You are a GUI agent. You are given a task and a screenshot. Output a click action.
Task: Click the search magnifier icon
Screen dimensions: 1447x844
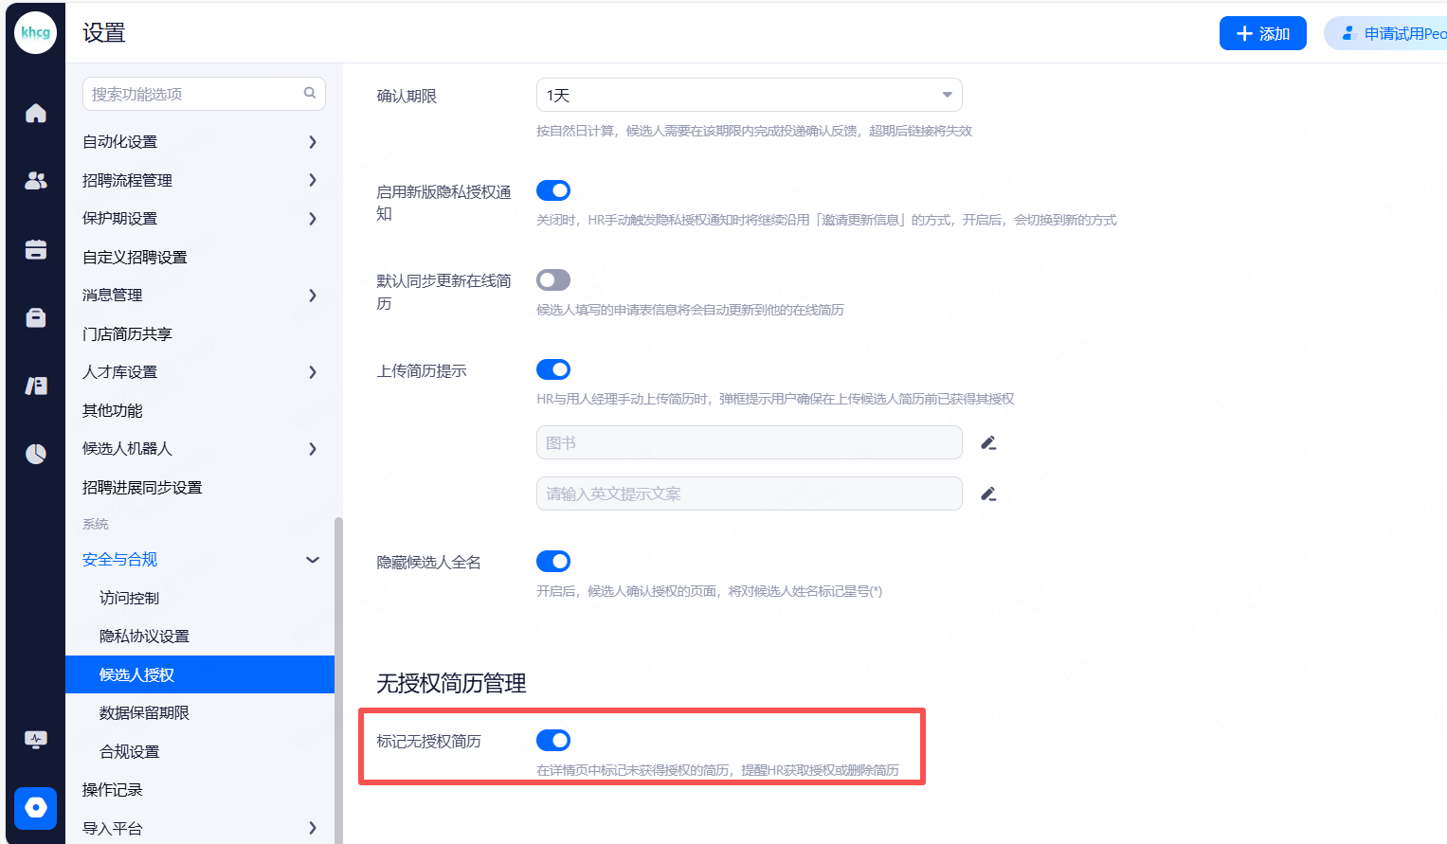click(x=310, y=93)
